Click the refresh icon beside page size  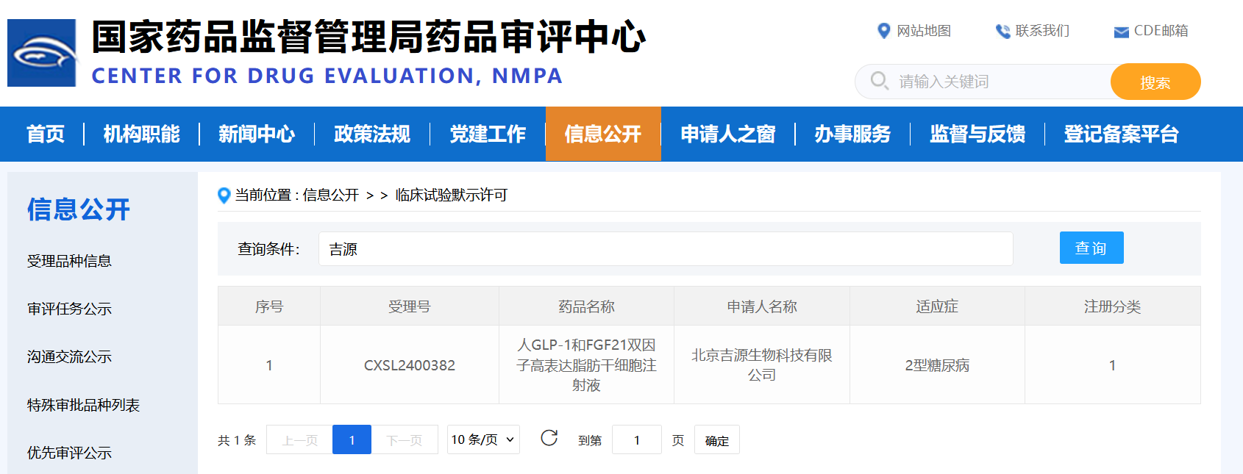(x=549, y=439)
